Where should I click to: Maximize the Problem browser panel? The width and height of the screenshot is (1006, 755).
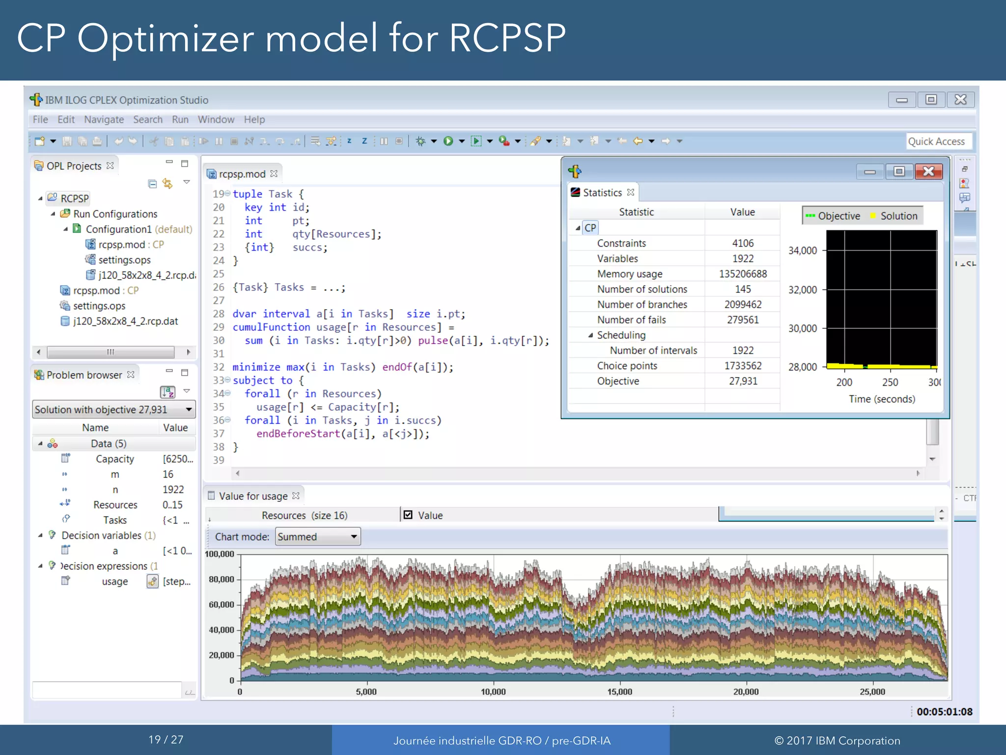tap(185, 373)
